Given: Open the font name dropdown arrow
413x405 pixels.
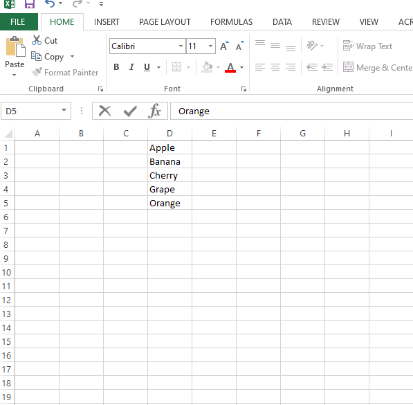Looking at the screenshot, I should (x=181, y=46).
